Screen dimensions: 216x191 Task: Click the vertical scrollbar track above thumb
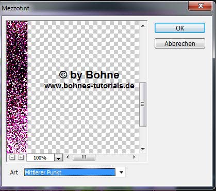click(x=143, y=55)
